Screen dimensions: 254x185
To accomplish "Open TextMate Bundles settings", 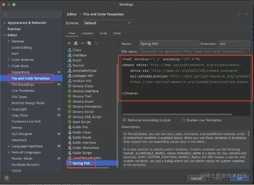I will 25,165.
